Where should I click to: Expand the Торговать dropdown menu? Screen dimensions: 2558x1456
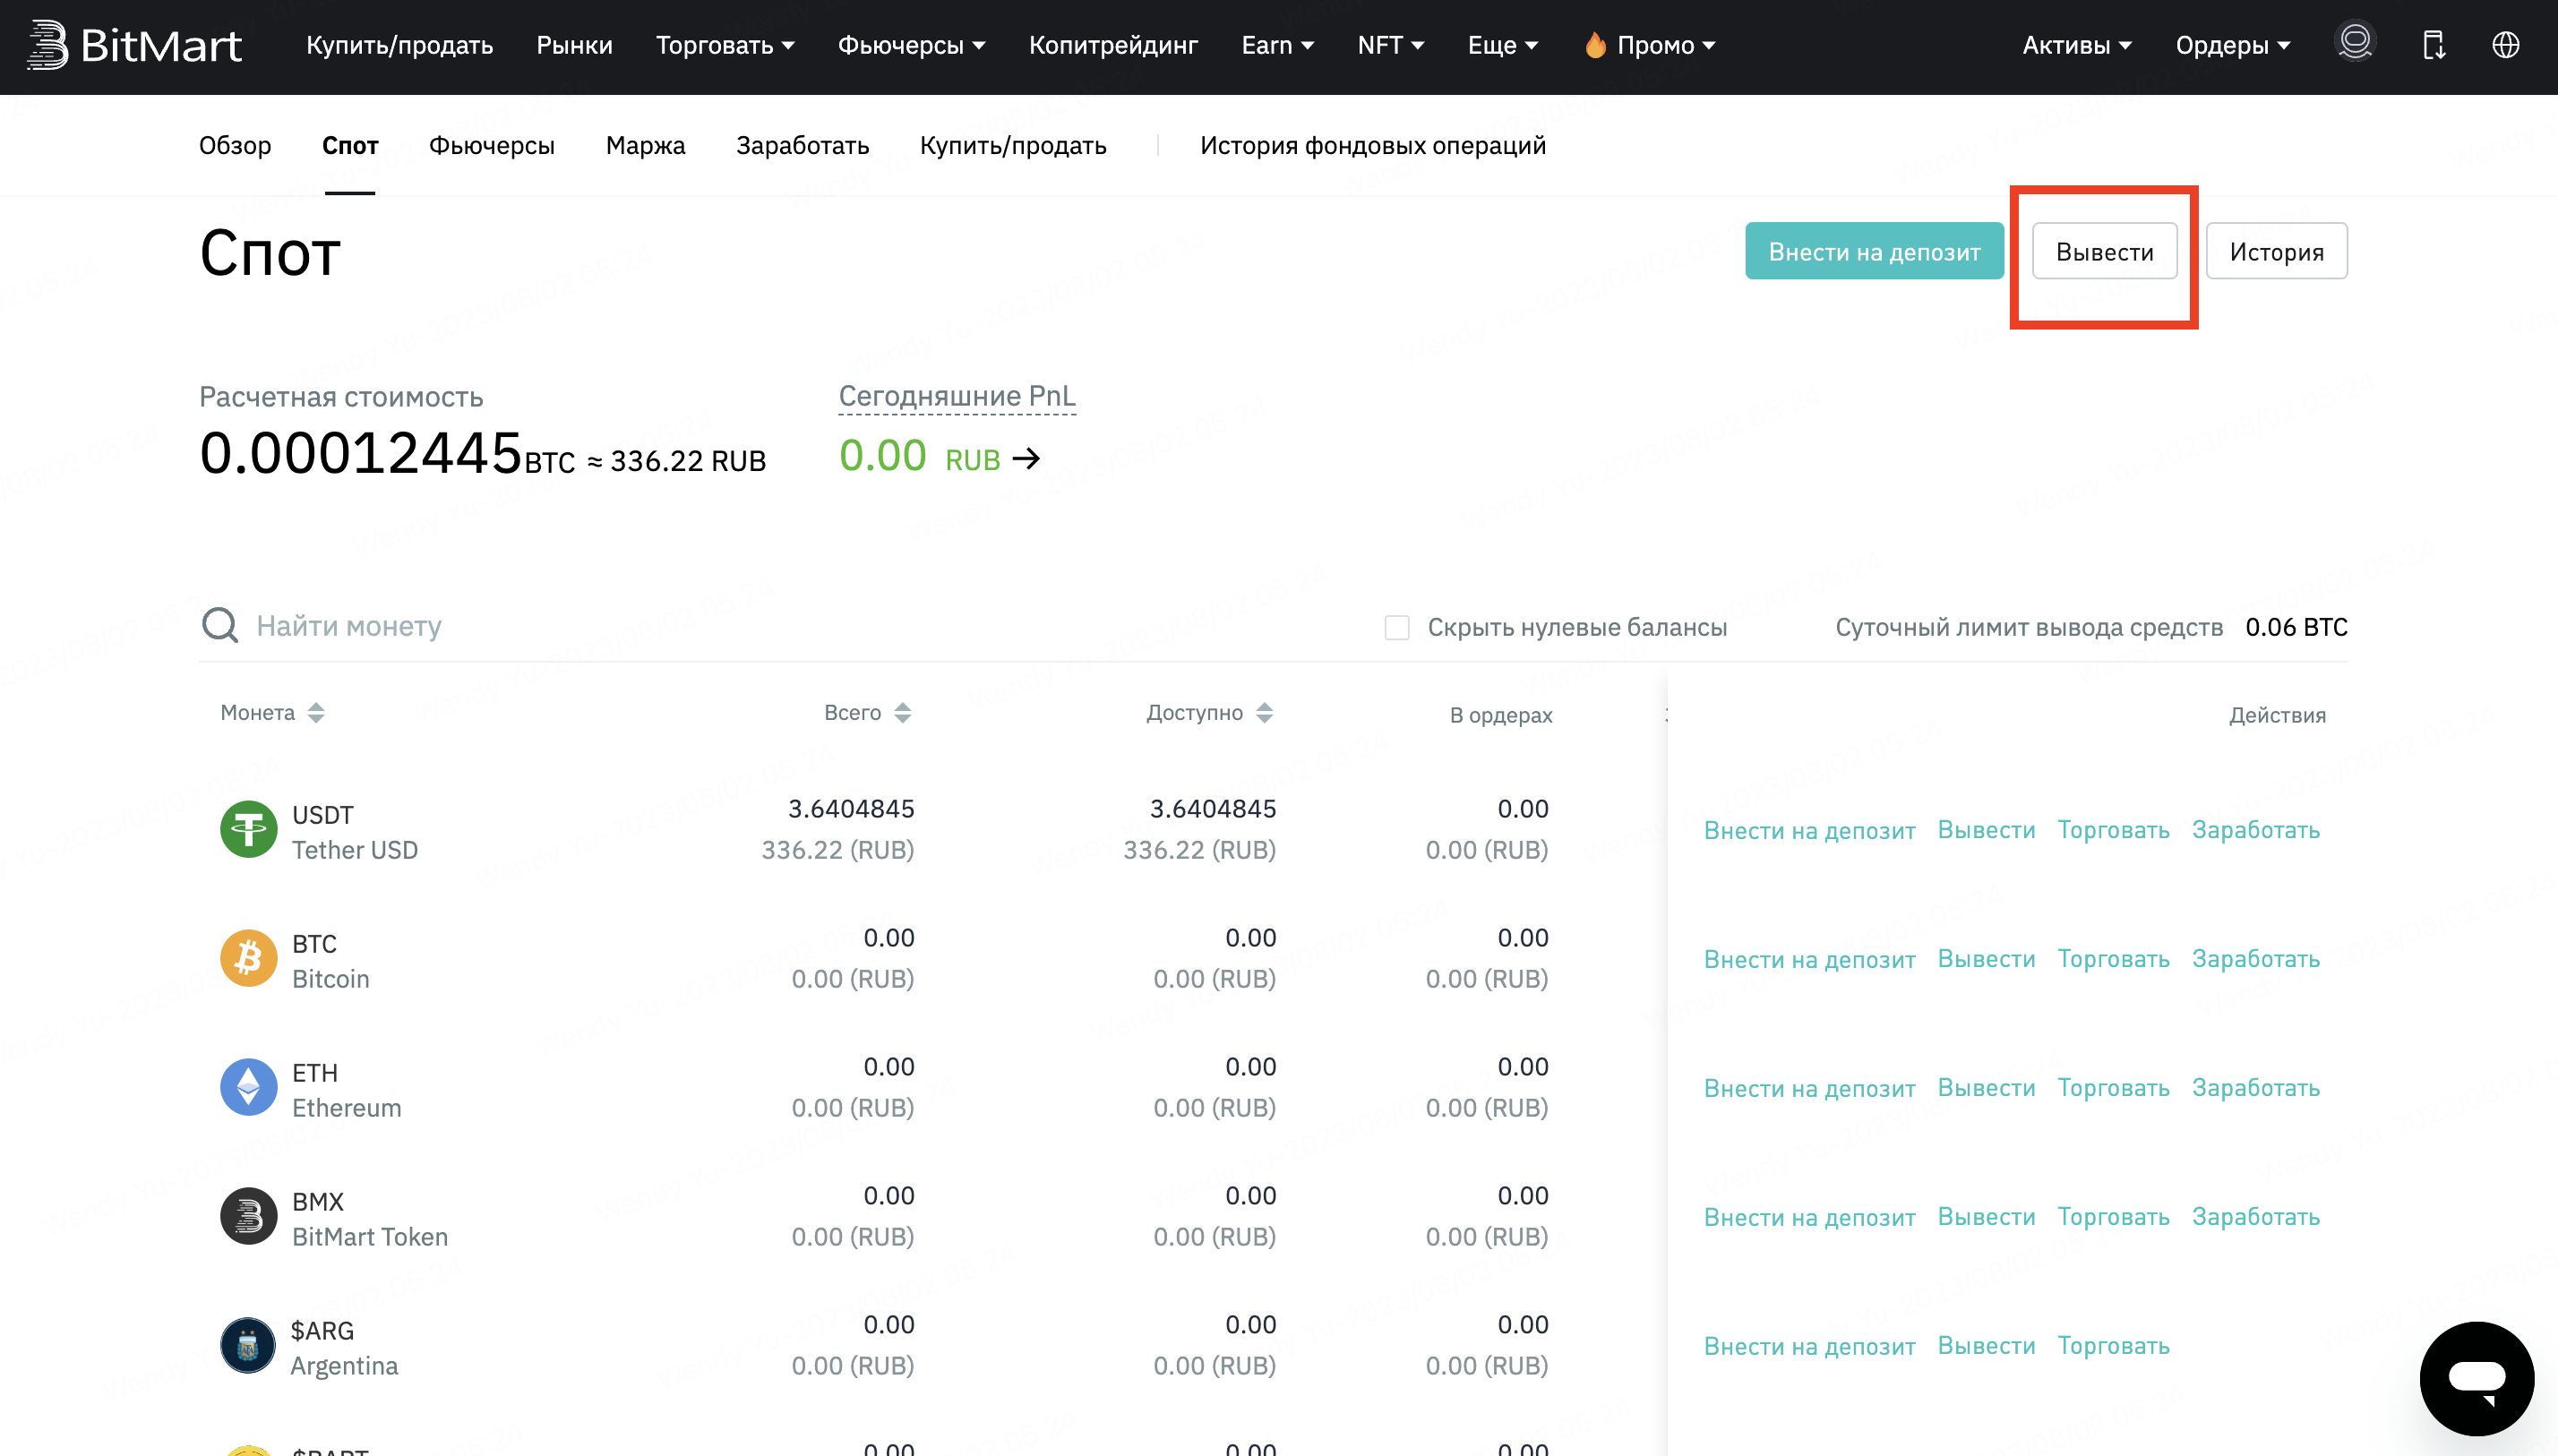pyautogui.click(x=726, y=45)
